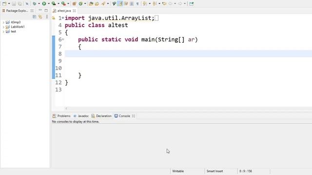
Task: Click the Open Task folder icon
Action: point(97,3)
